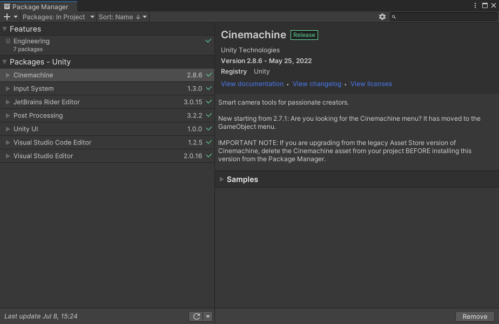Open the View licenses link
Viewport: 499px width, 324px height.
pyautogui.click(x=371, y=84)
